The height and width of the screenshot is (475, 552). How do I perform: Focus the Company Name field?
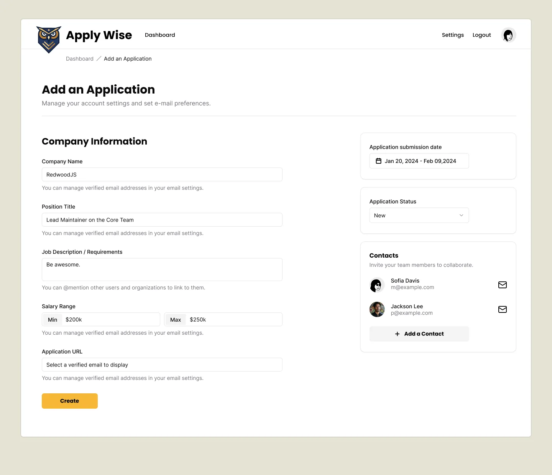point(162,174)
